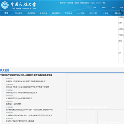The image size is (124, 124).
Task: Open the 基金会 menu item
Action: (118, 13)
